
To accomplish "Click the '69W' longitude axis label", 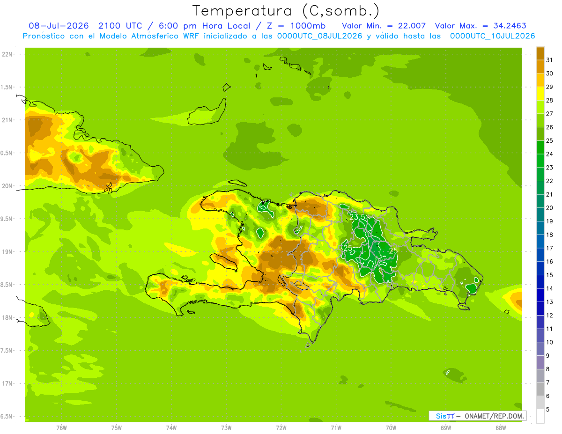I will [x=446, y=427].
